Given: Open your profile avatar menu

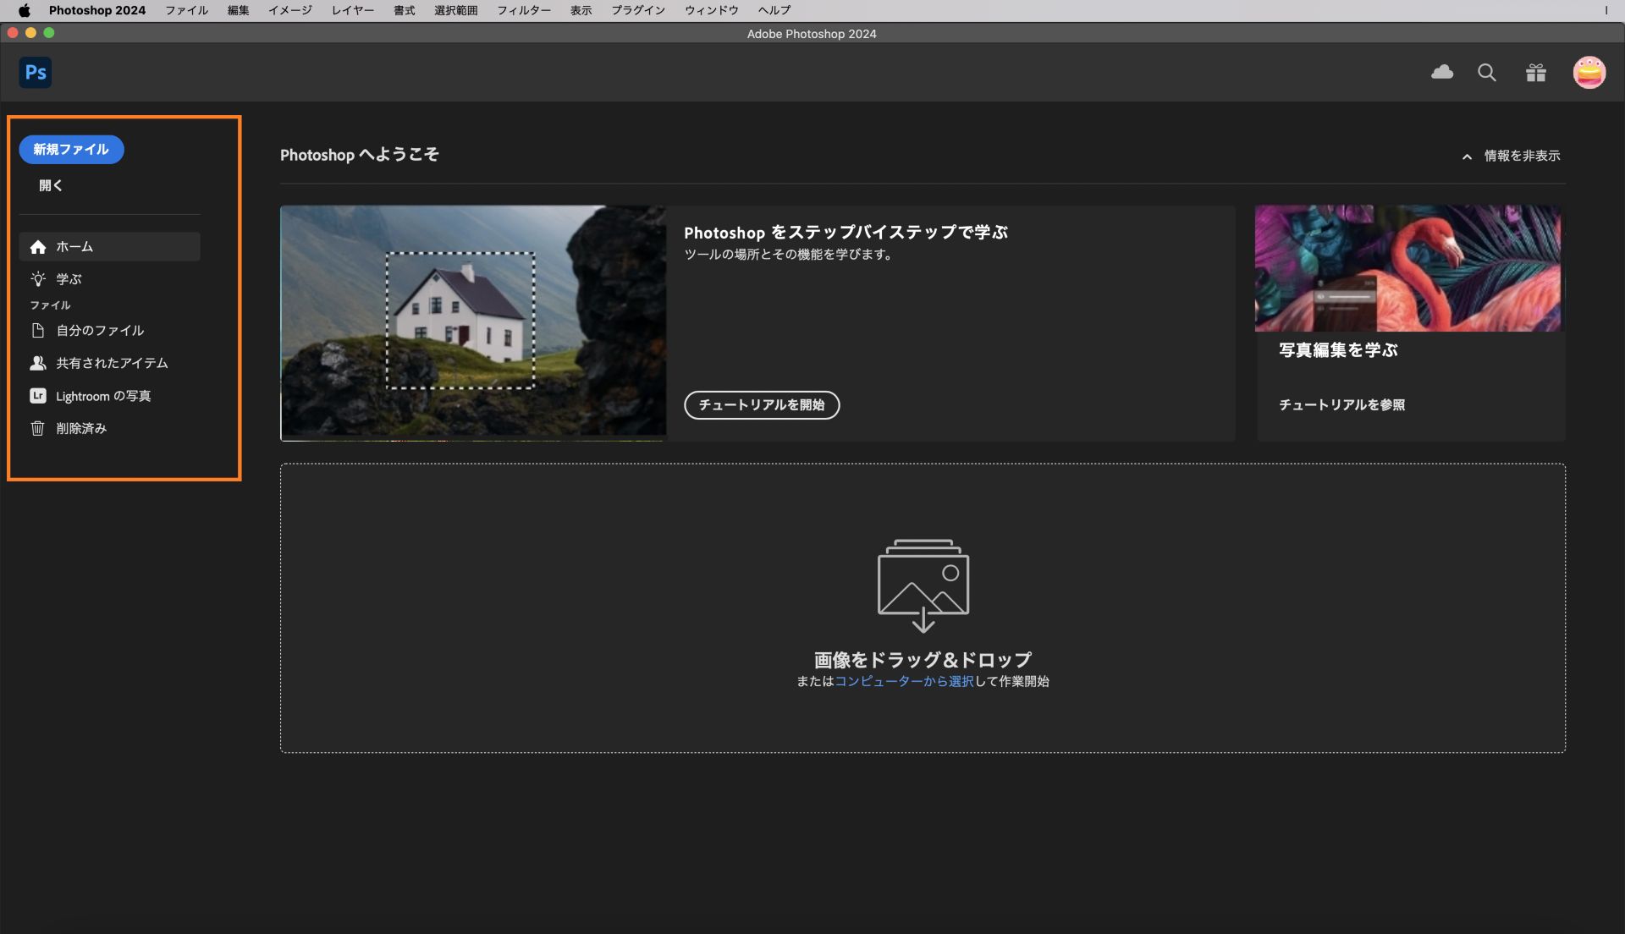Looking at the screenshot, I should [x=1590, y=73].
